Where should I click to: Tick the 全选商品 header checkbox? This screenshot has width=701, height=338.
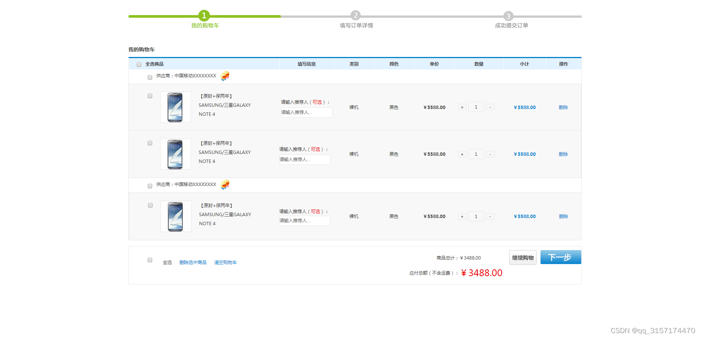click(139, 65)
